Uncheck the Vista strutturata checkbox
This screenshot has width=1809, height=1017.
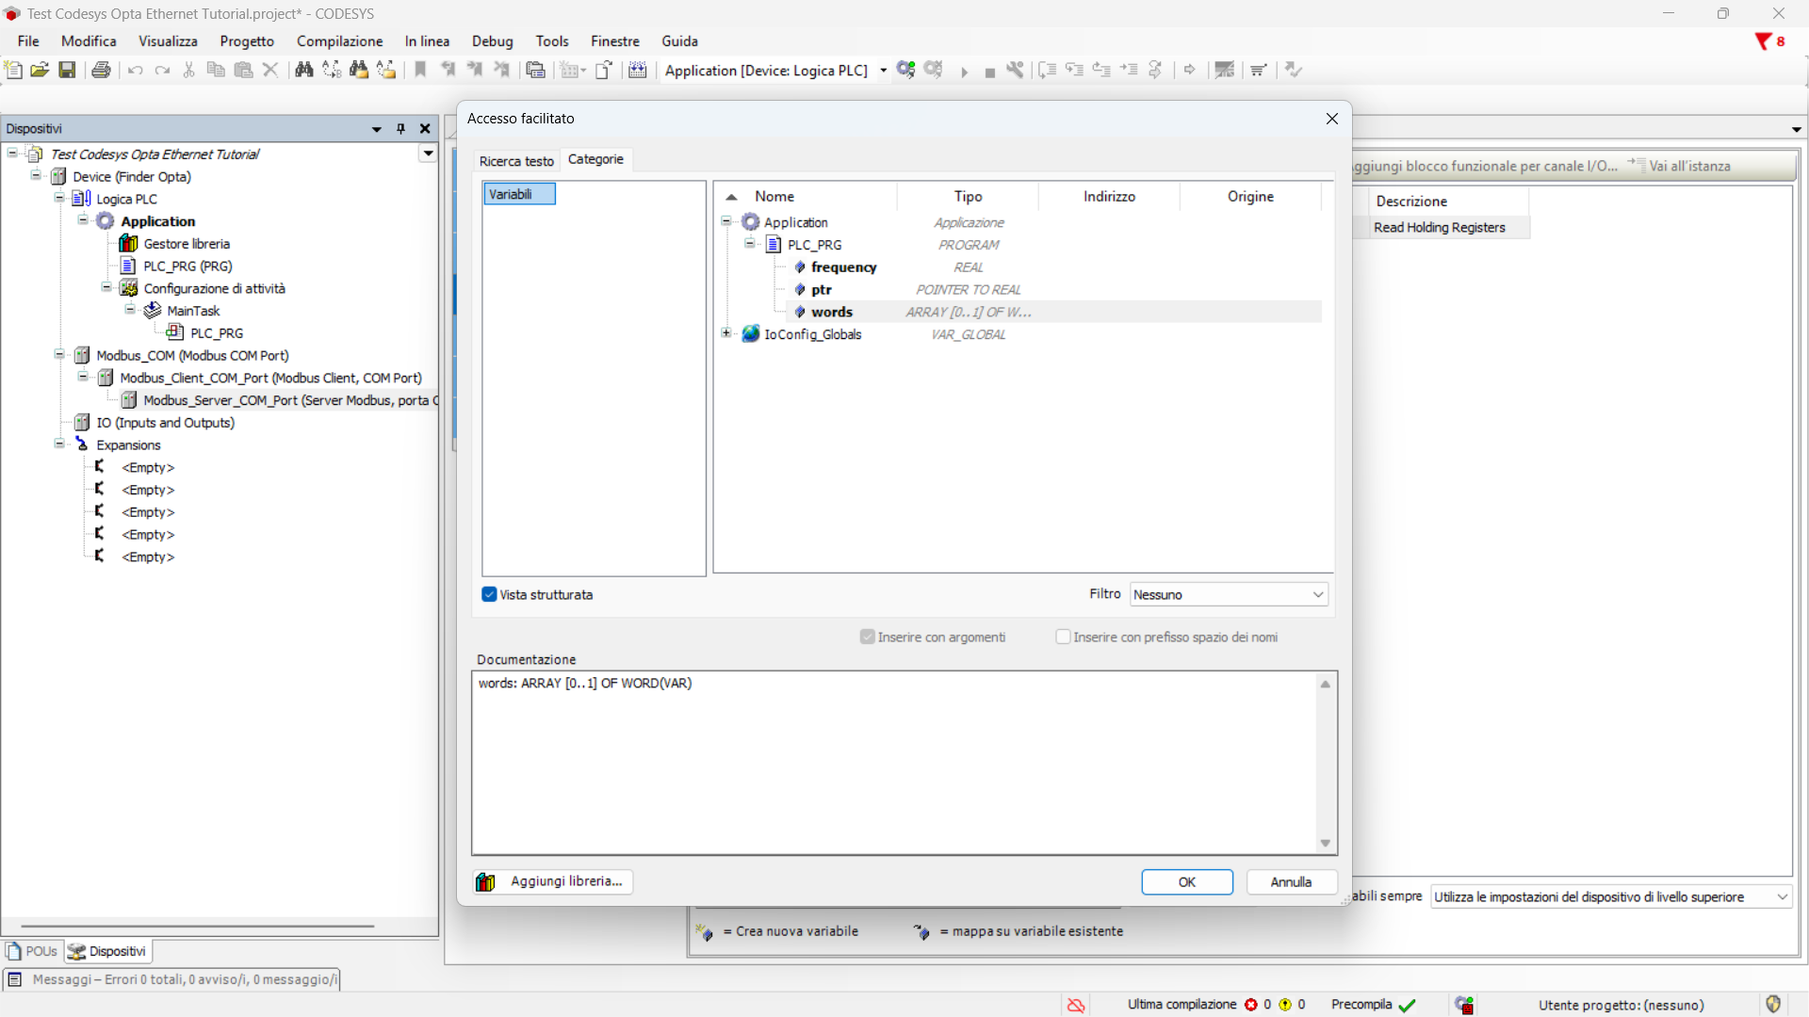tap(489, 594)
